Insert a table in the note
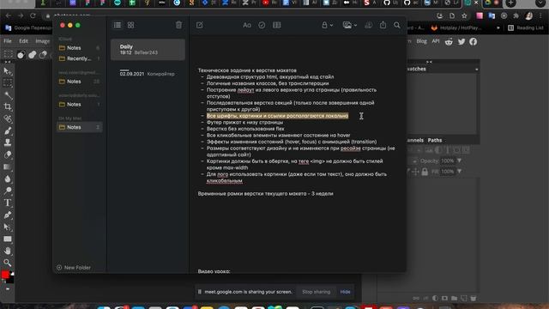Viewport: 549px width, 309px height. (276, 25)
